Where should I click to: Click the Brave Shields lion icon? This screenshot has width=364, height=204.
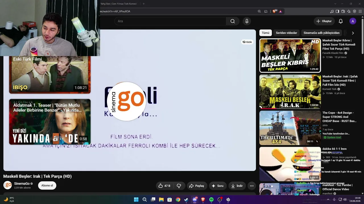pyautogui.click(x=274, y=11)
